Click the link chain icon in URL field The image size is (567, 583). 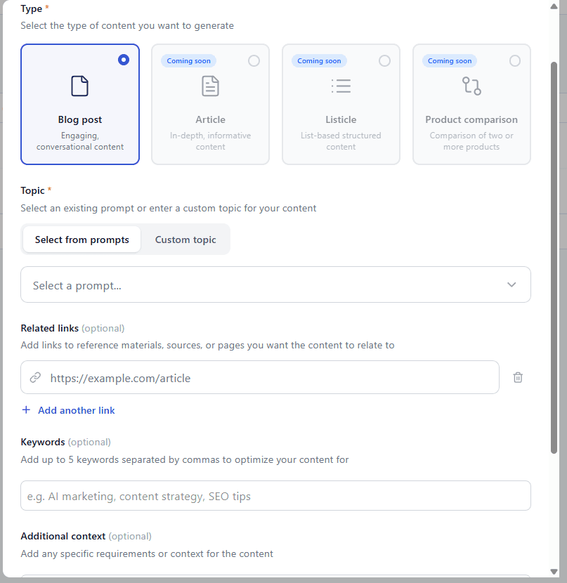(x=35, y=377)
